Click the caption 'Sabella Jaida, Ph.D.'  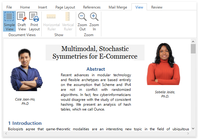[165, 94]
